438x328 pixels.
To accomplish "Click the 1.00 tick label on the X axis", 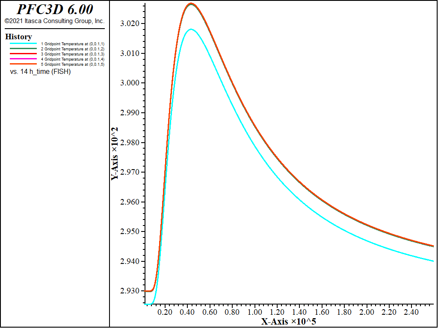I will click(x=255, y=312).
